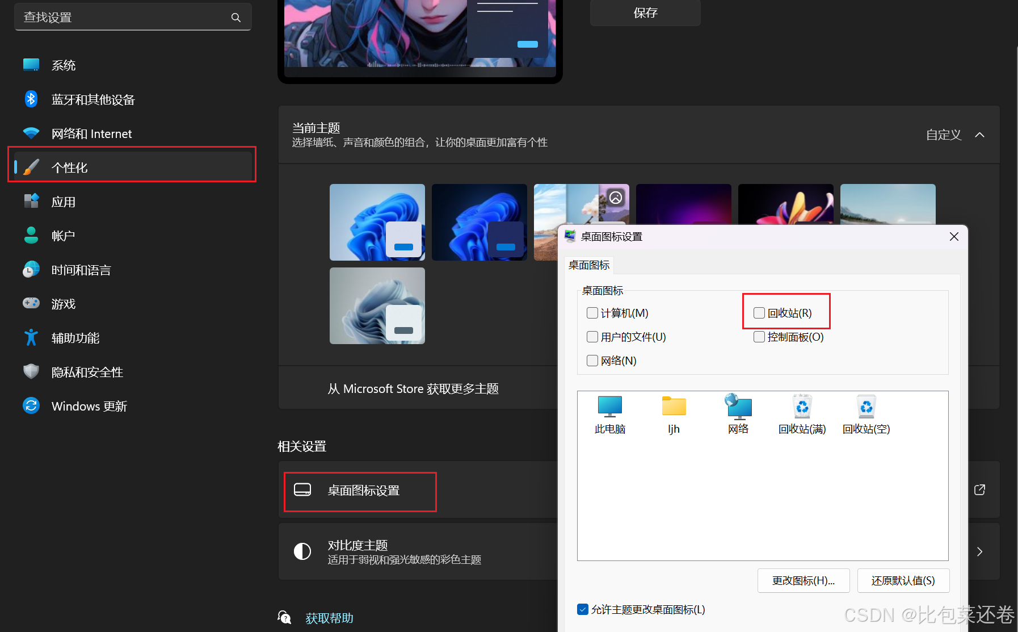Click the 查找设置 search field

click(x=133, y=17)
